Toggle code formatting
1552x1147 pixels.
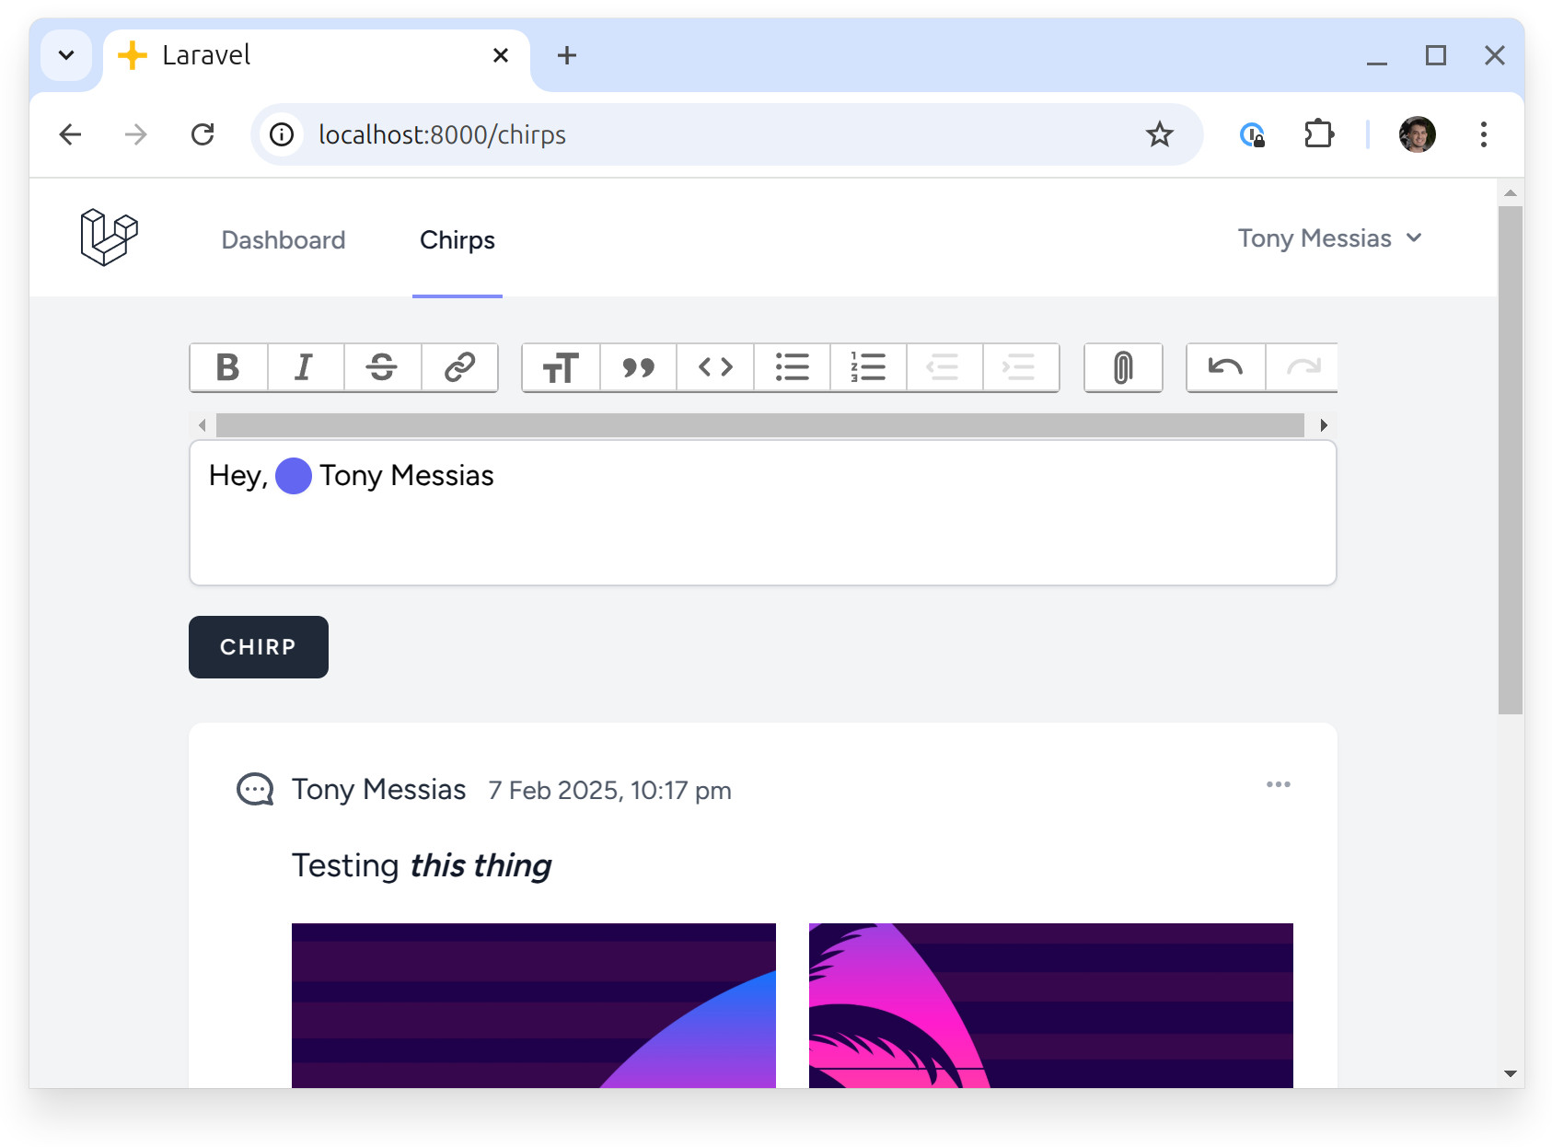[x=715, y=367]
